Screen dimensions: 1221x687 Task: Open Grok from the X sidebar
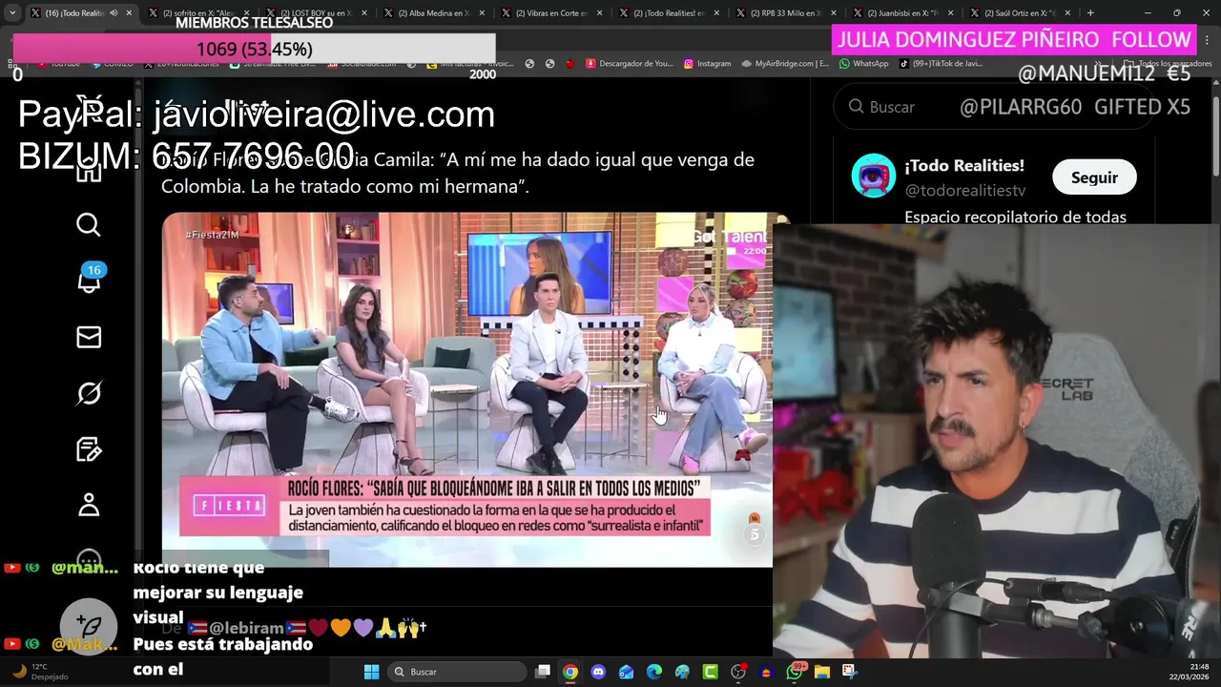click(x=89, y=393)
